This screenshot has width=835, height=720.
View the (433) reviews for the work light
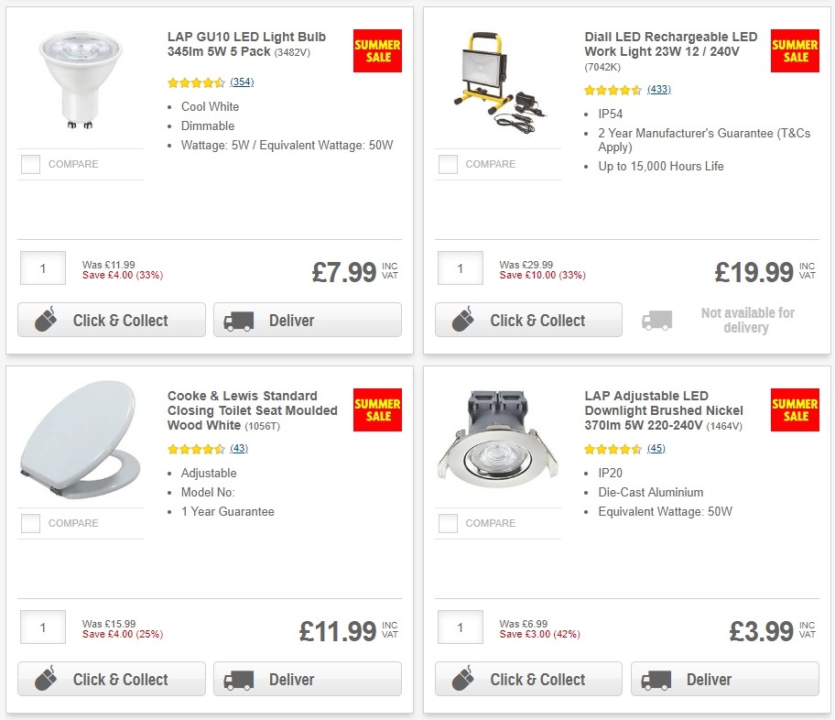tap(660, 90)
